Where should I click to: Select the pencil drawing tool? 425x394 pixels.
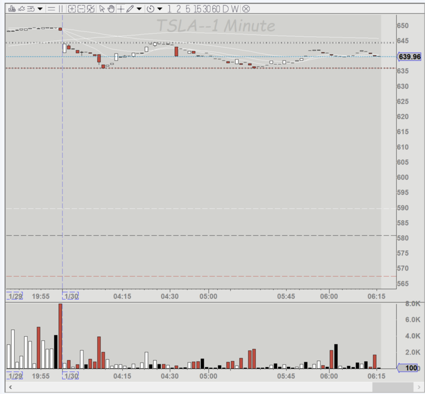[x=130, y=9]
